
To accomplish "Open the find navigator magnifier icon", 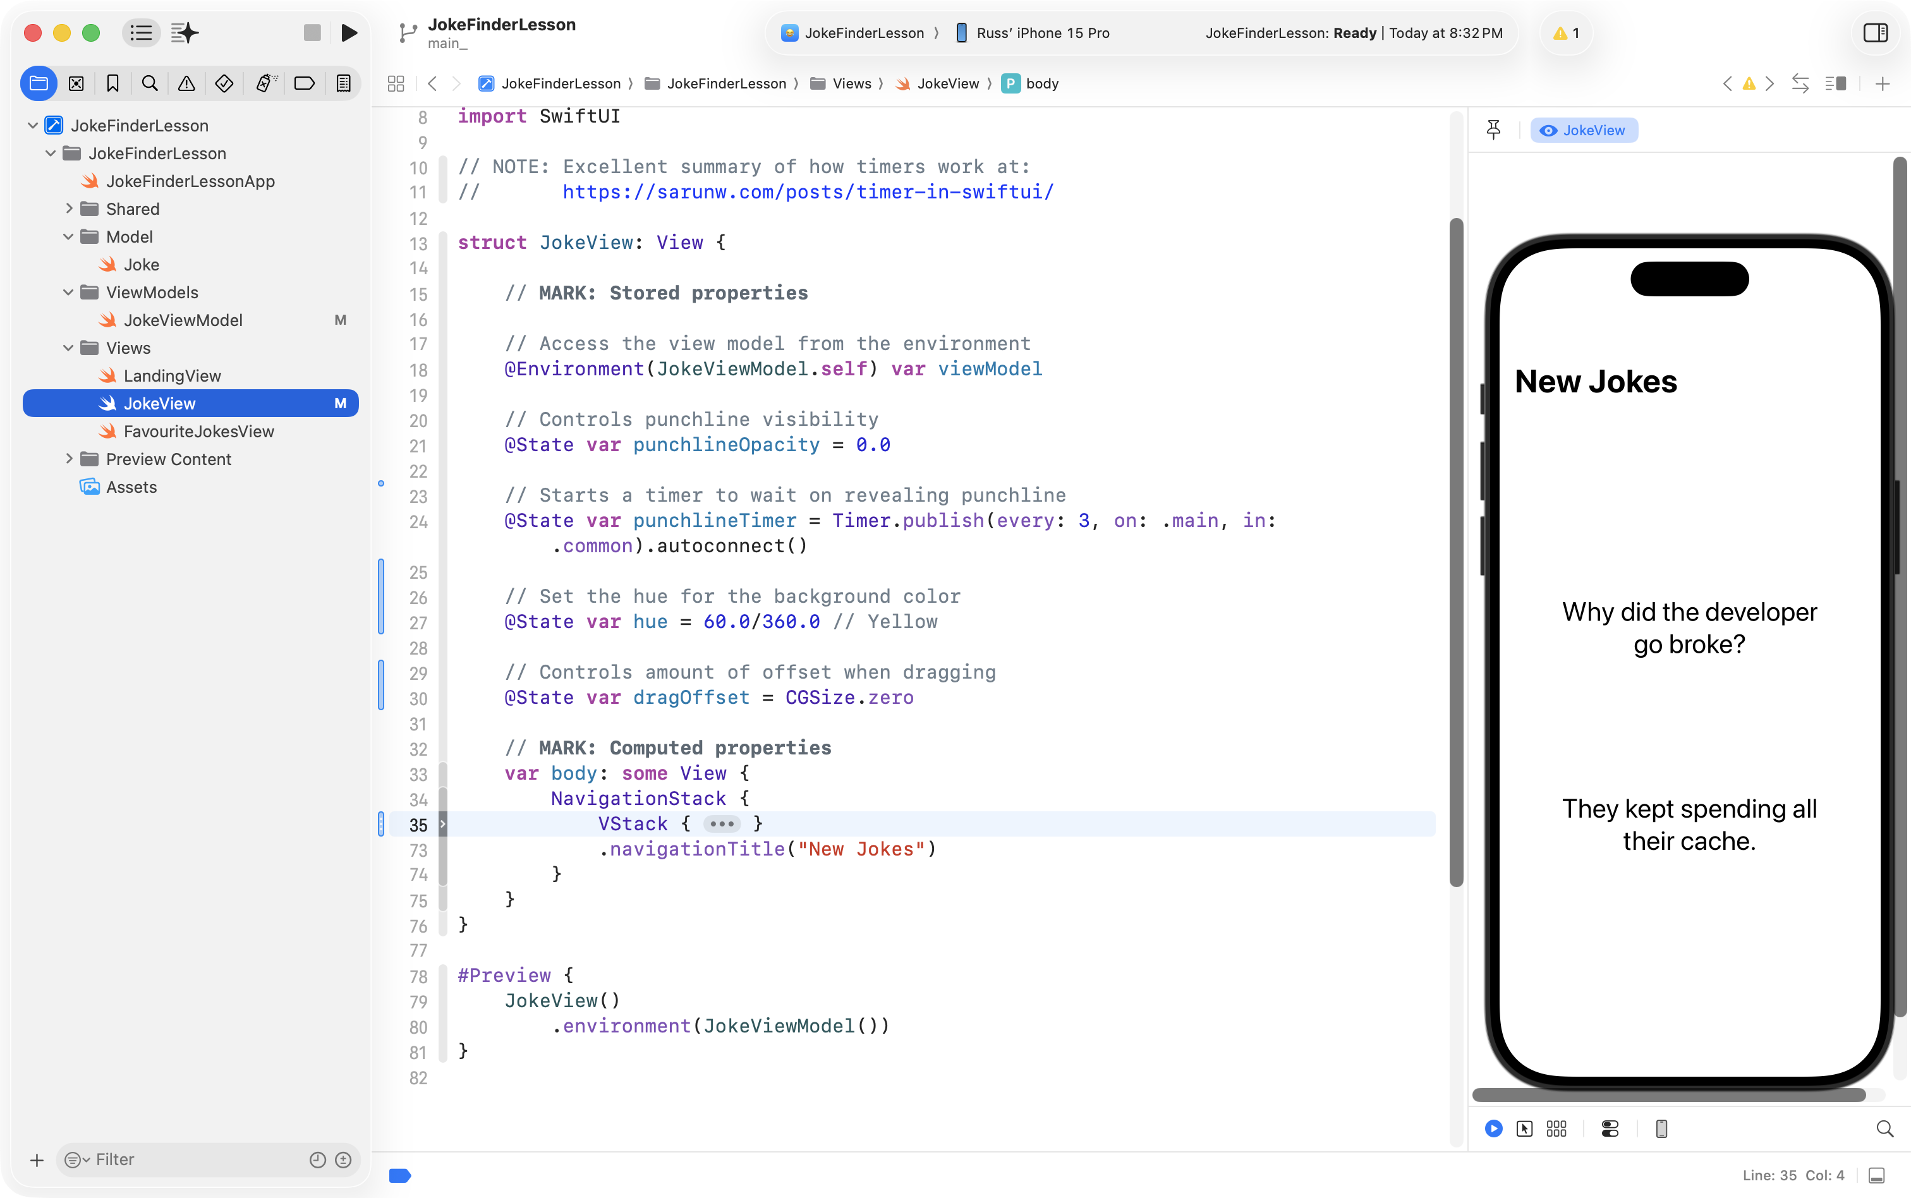I will [150, 83].
